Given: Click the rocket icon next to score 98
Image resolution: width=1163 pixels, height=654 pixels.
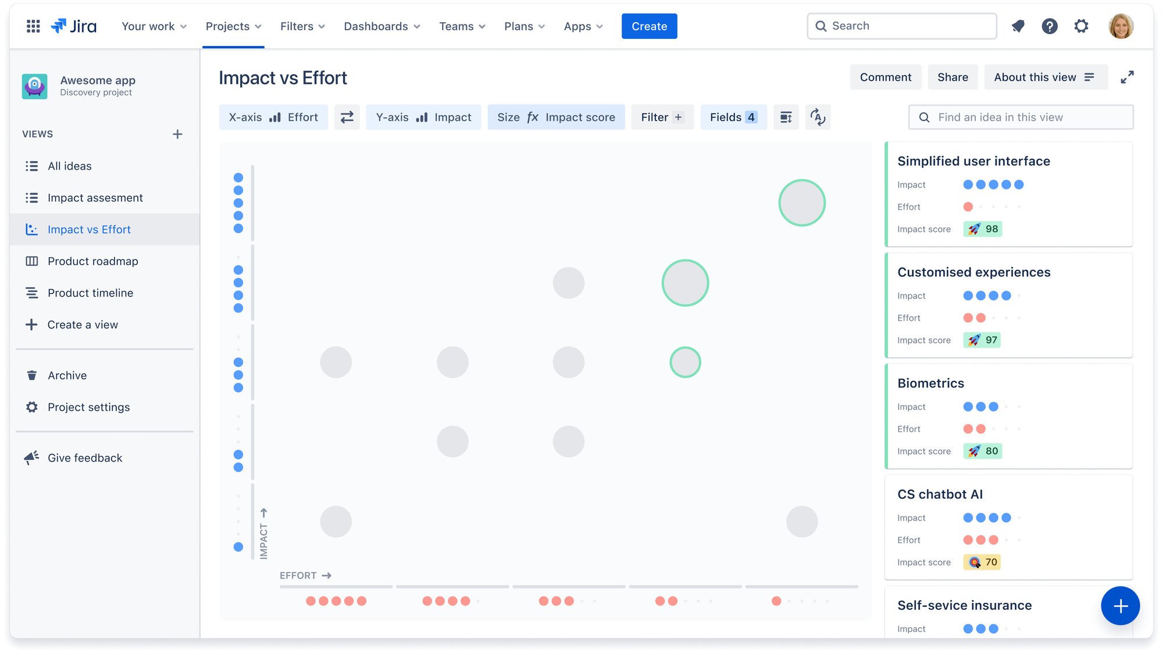Looking at the screenshot, I should [975, 229].
